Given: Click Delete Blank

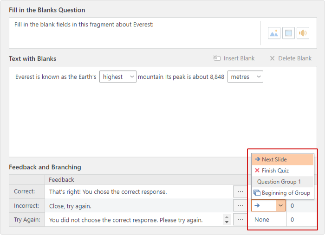Looking at the screenshot, I should coord(291,58).
